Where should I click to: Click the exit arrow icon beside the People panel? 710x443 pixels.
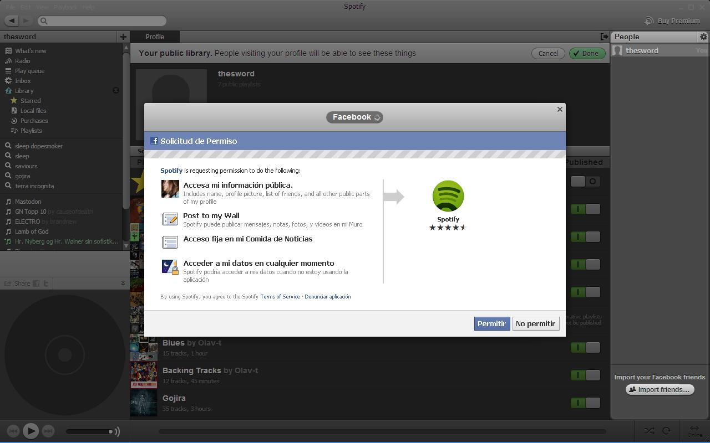tap(604, 37)
